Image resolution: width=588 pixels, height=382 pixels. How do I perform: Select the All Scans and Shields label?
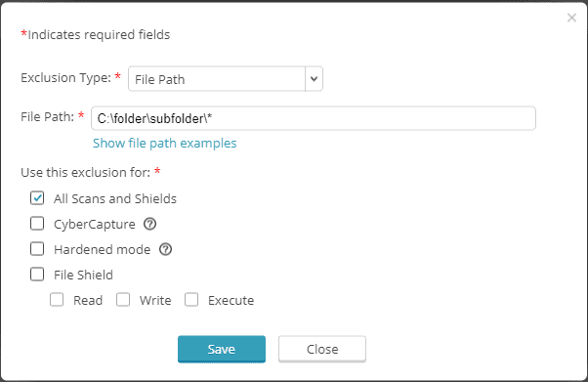pyautogui.click(x=115, y=199)
